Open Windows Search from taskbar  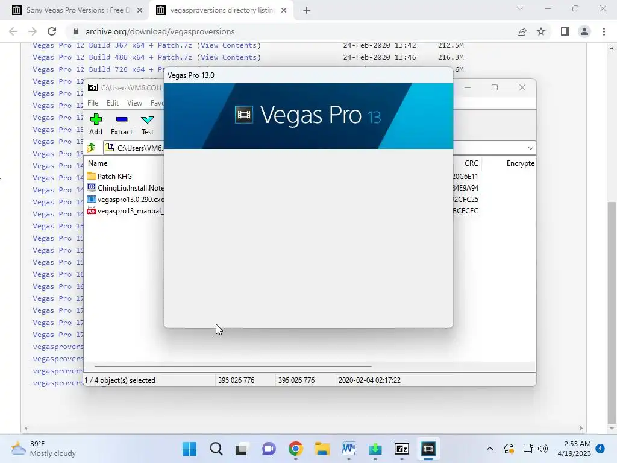(216, 449)
